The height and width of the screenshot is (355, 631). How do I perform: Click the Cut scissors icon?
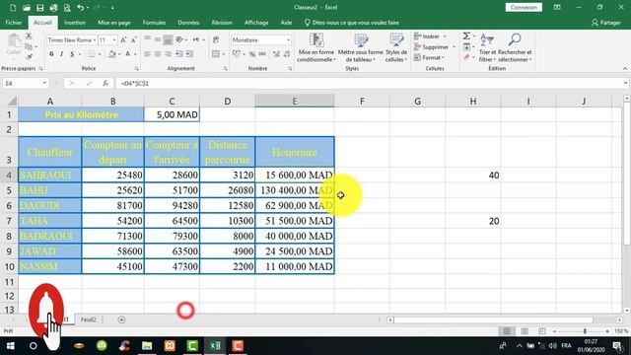(x=29, y=36)
